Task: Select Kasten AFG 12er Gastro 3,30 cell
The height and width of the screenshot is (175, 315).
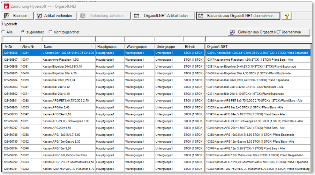Action: [x=68, y=142]
